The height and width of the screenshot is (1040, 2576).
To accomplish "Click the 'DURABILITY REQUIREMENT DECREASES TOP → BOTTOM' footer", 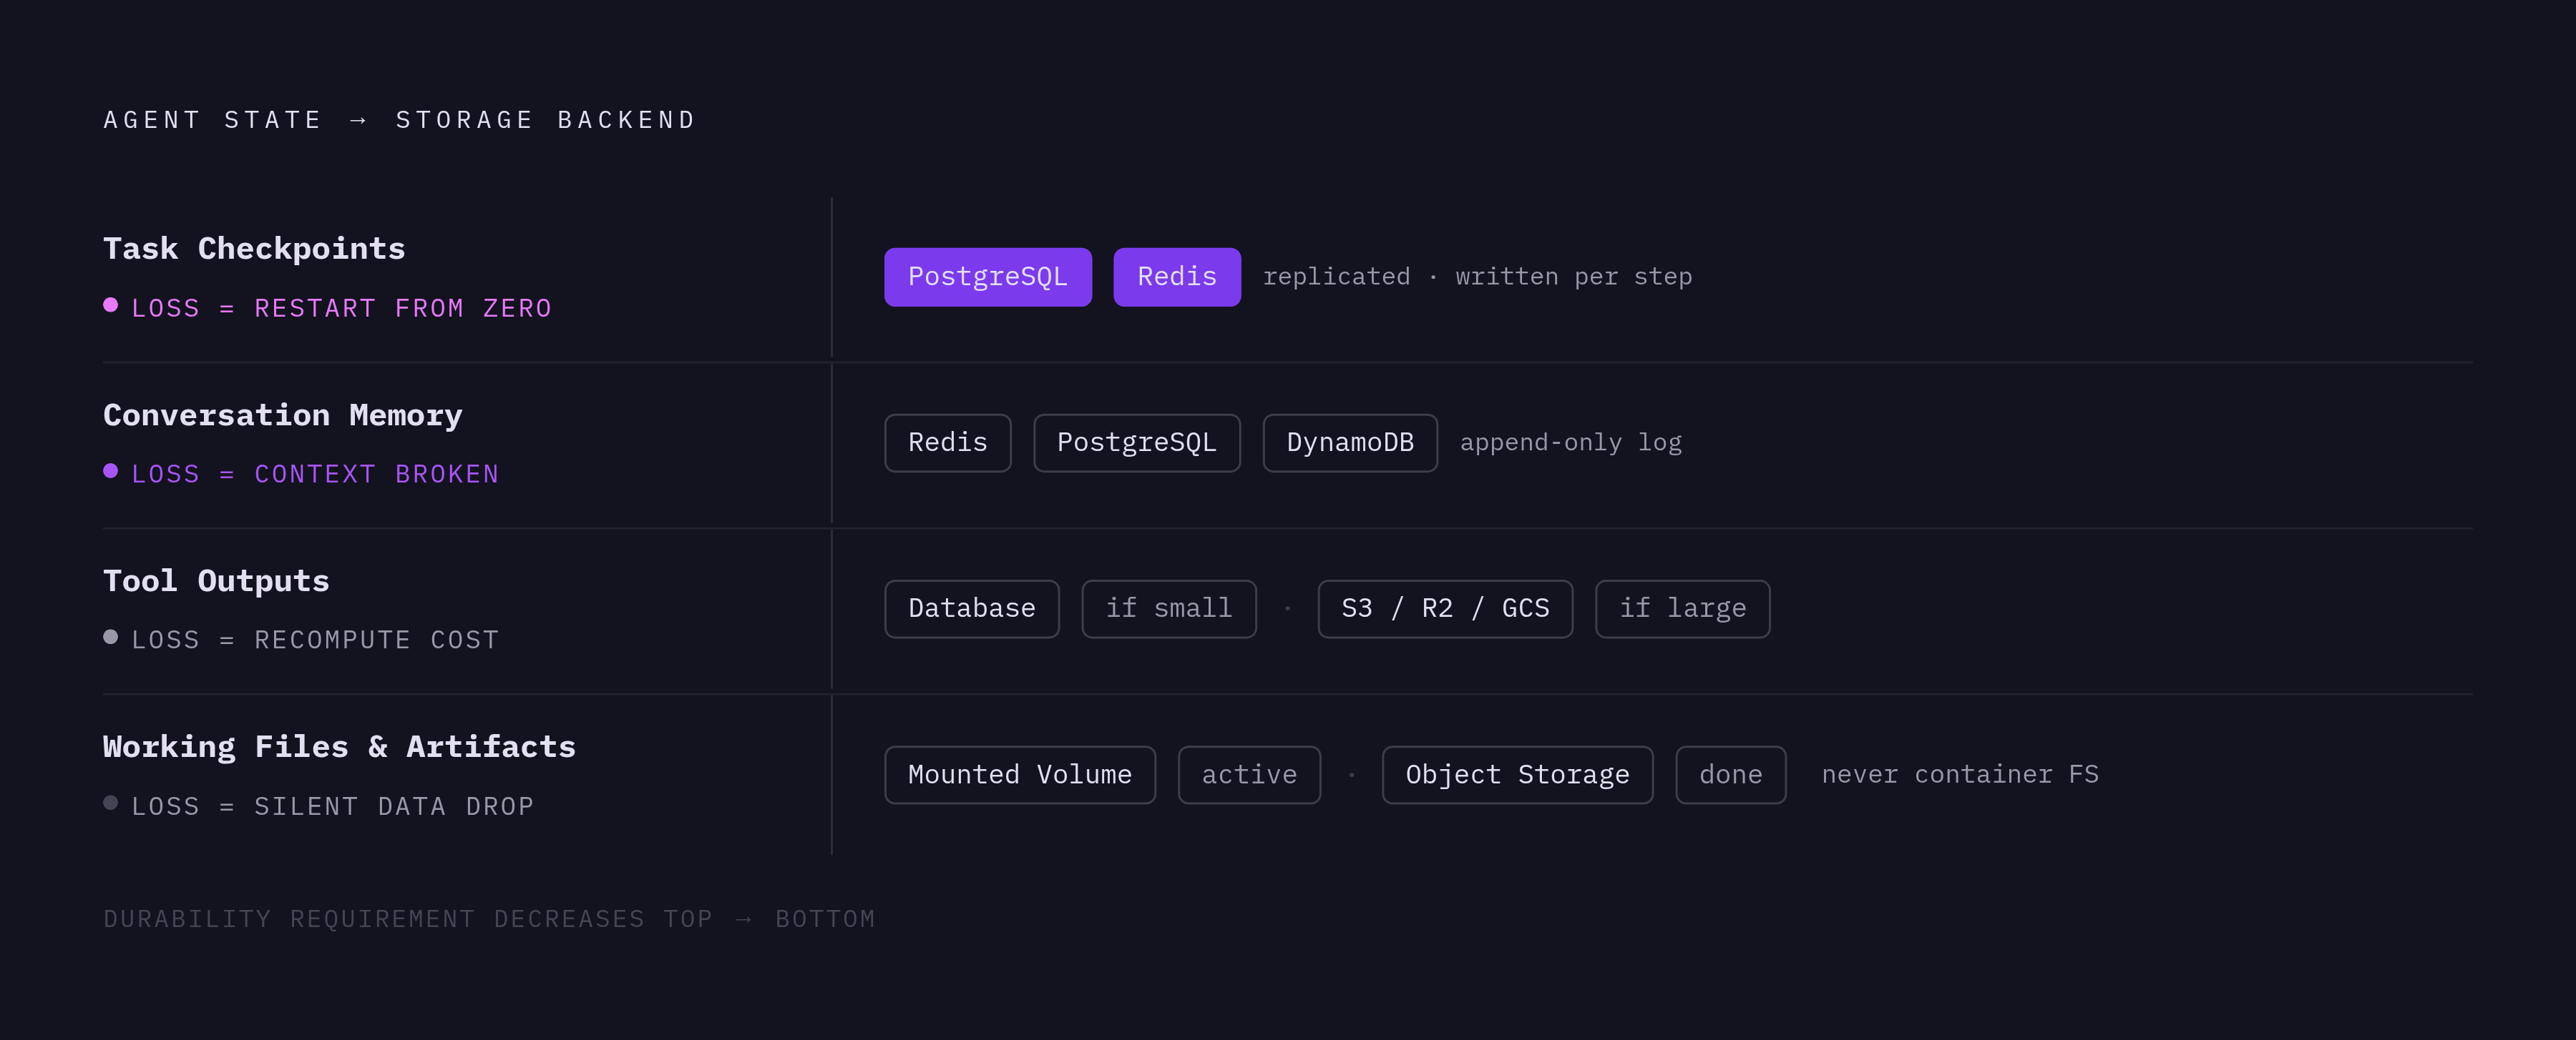I will click(489, 918).
